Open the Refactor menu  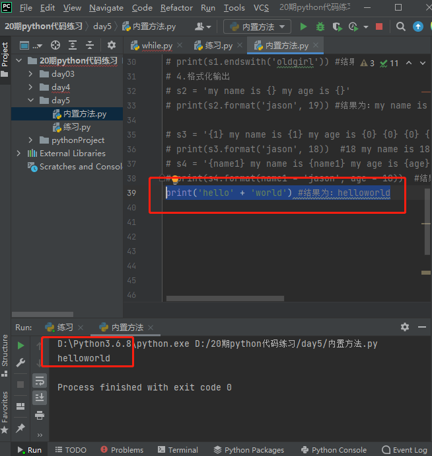point(176,8)
